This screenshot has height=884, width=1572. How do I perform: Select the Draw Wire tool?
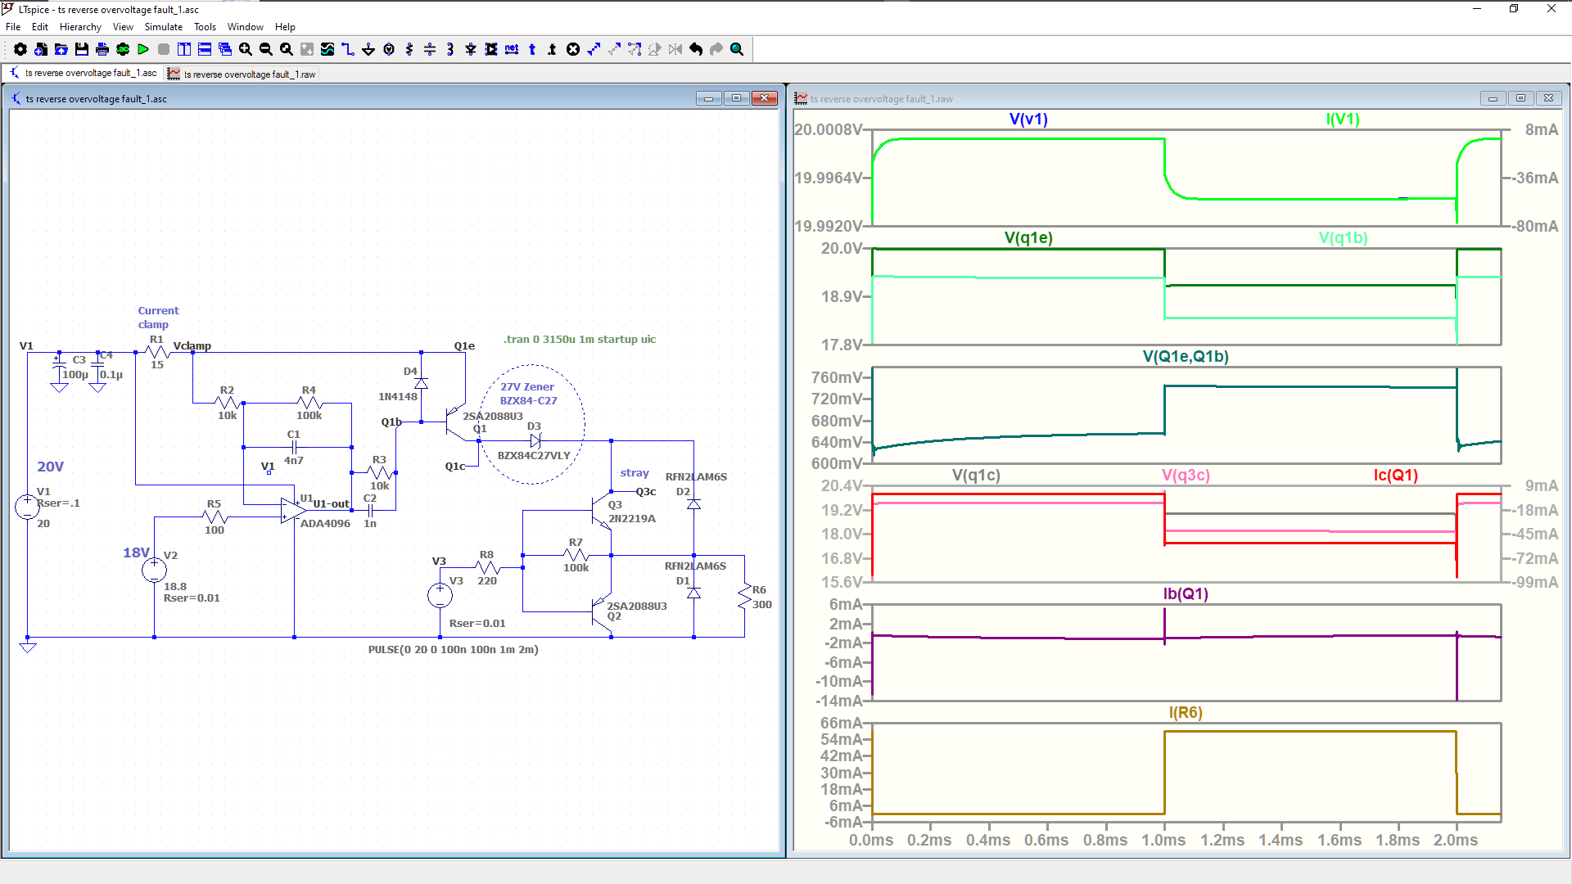[348, 49]
